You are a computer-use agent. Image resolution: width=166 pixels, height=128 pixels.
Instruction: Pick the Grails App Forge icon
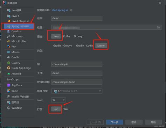pyautogui.click(x=9, y=68)
